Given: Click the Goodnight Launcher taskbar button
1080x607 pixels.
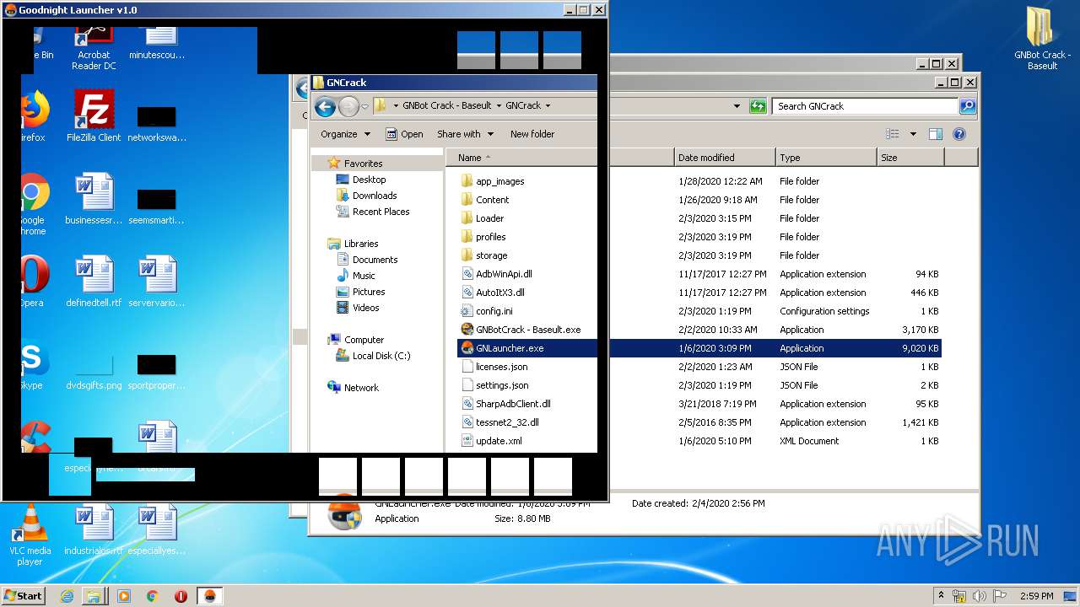Looking at the screenshot, I should tap(210, 596).
